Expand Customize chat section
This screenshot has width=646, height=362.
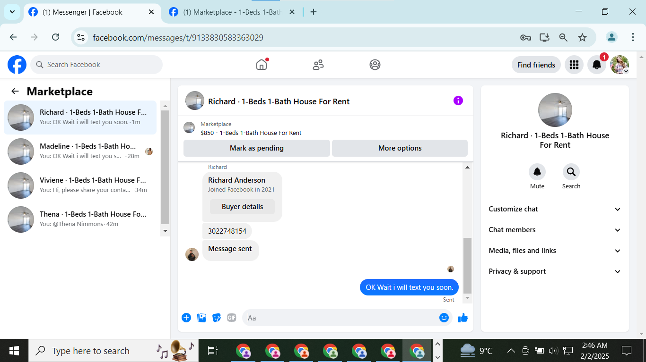click(555, 209)
